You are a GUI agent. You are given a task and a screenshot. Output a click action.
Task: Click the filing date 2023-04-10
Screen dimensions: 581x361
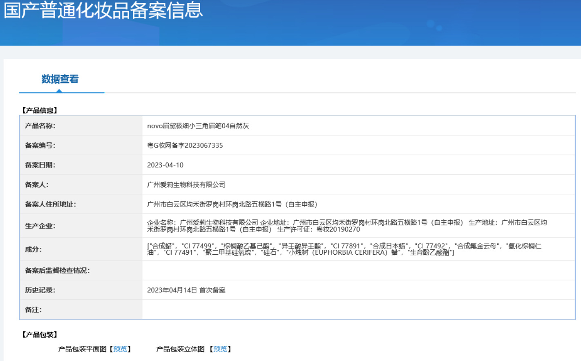[165, 165]
